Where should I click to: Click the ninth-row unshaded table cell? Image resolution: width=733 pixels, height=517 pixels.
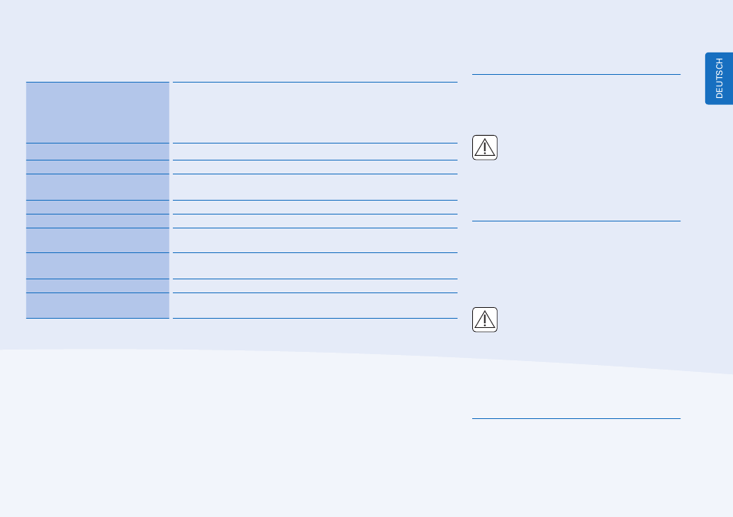pyautogui.click(x=315, y=286)
